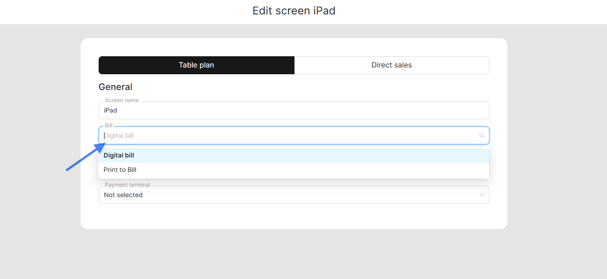Click the Payment terminal field label

point(127,185)
